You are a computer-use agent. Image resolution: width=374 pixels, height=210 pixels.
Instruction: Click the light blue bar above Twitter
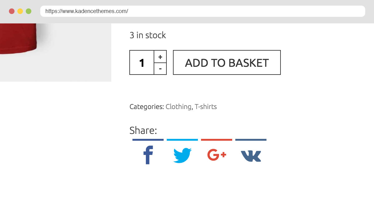[x=182, y=140]
